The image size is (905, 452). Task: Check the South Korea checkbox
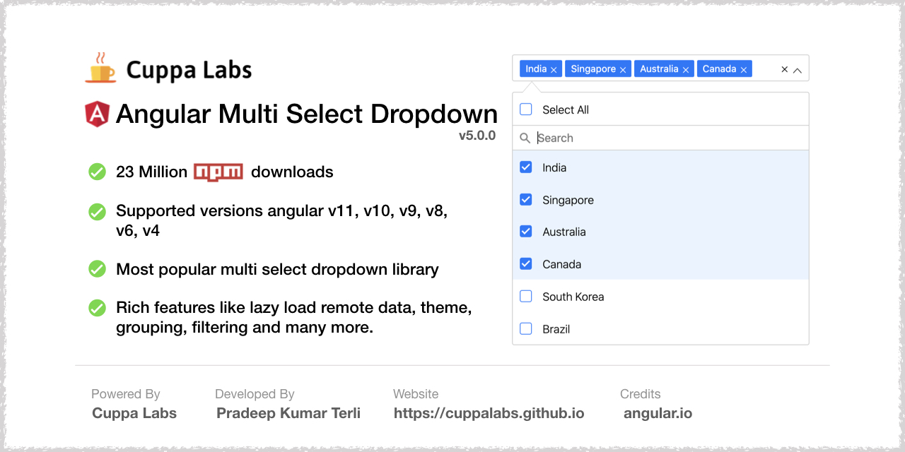(525, 296)
